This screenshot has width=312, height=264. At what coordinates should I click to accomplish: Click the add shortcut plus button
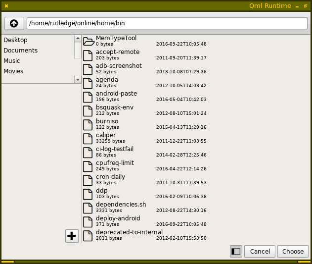tap(72, 236)
